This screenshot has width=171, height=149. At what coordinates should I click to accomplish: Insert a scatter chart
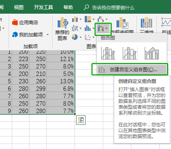(88, 37)
